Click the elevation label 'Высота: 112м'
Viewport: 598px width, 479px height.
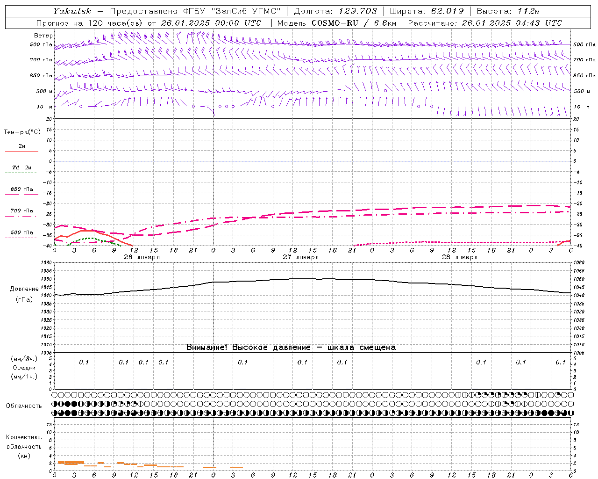coord(509,11)
